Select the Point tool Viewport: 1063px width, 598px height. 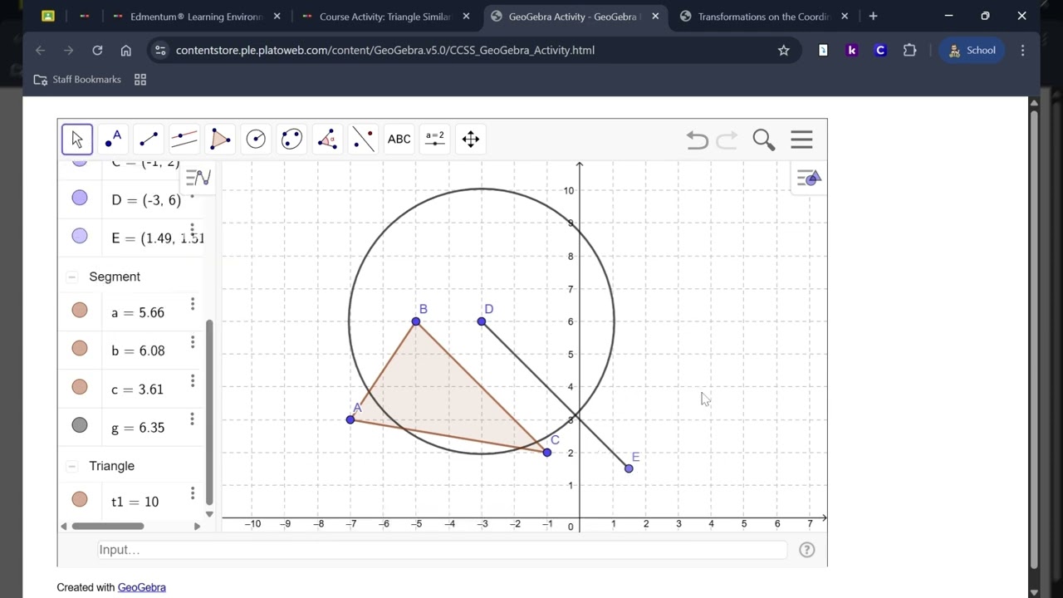coord(113,139)
